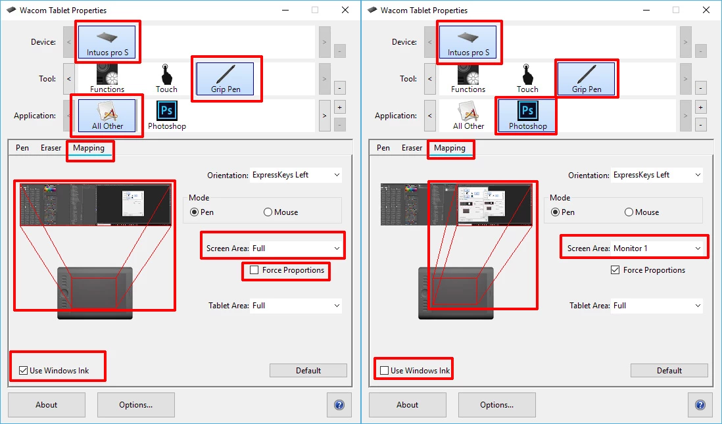Screen dimensions: 722x424
Task: Remove tool with minus button, left window
Action: 339,88
